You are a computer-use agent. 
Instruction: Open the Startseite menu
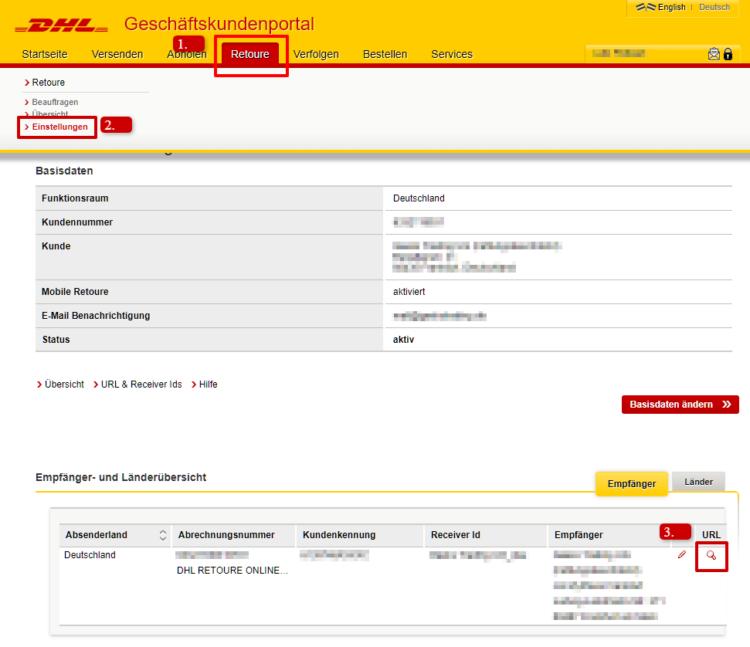point(45,54)
